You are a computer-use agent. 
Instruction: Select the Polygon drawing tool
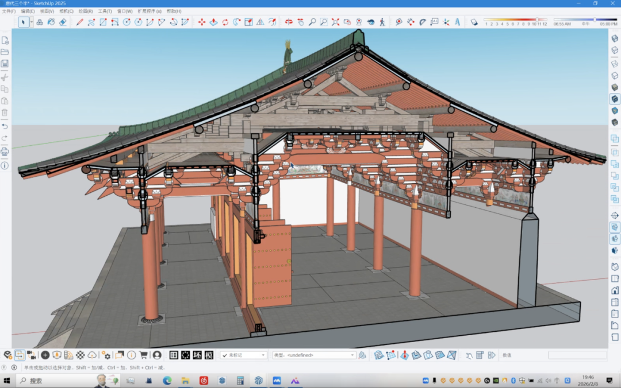click(x=138, y=22)
